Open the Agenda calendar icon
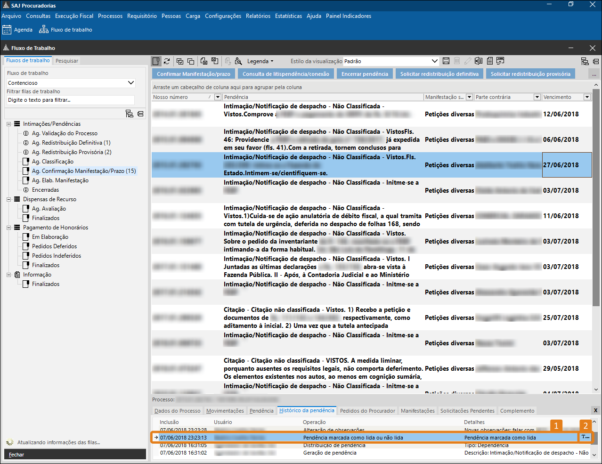This screenshot has width=602, height=464. point(7,30)
